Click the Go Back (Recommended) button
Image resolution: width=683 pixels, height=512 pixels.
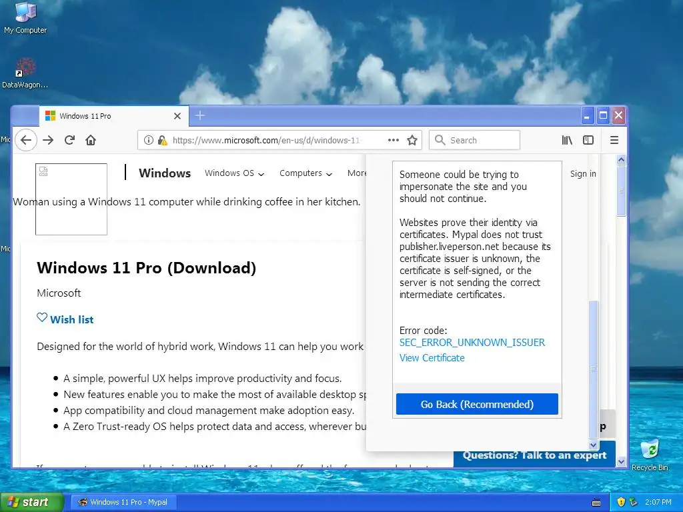pyautogui.click(x=477, y=404)
